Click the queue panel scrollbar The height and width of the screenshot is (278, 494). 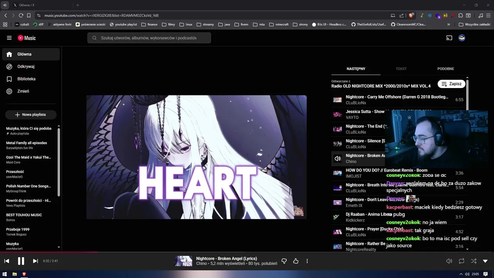[467, 95]
